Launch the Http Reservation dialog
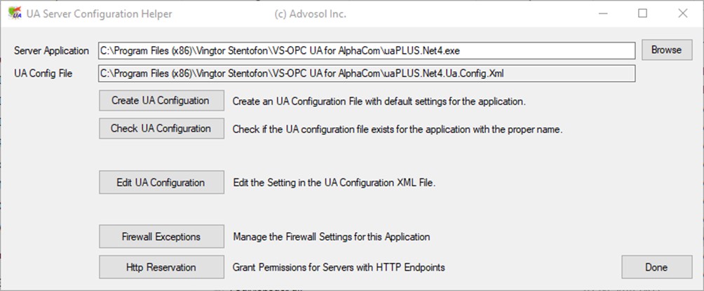Screen dimensions: 704x291 coord(161,267)
